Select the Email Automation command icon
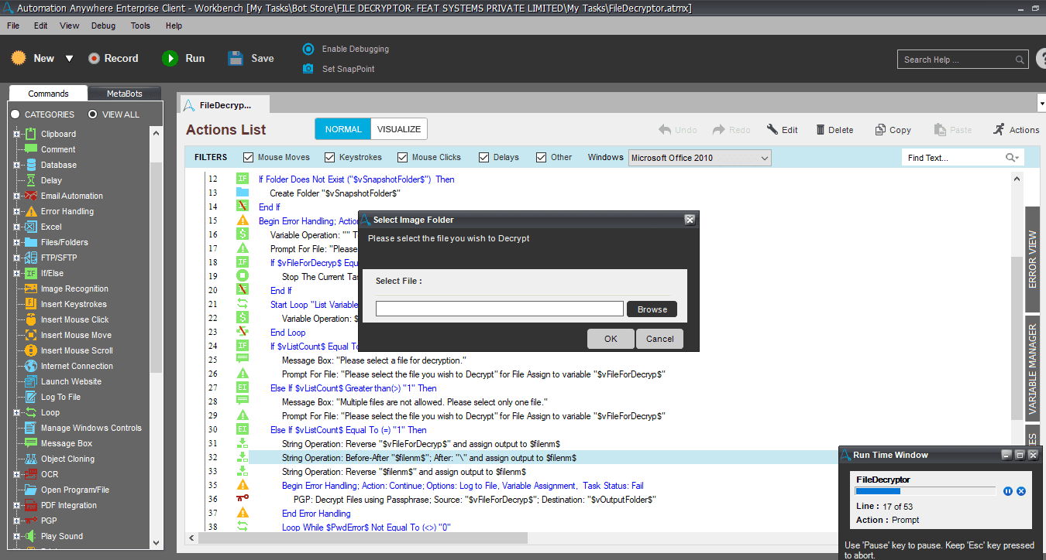This screenshot has height=560, width=1046. [30, 196]
